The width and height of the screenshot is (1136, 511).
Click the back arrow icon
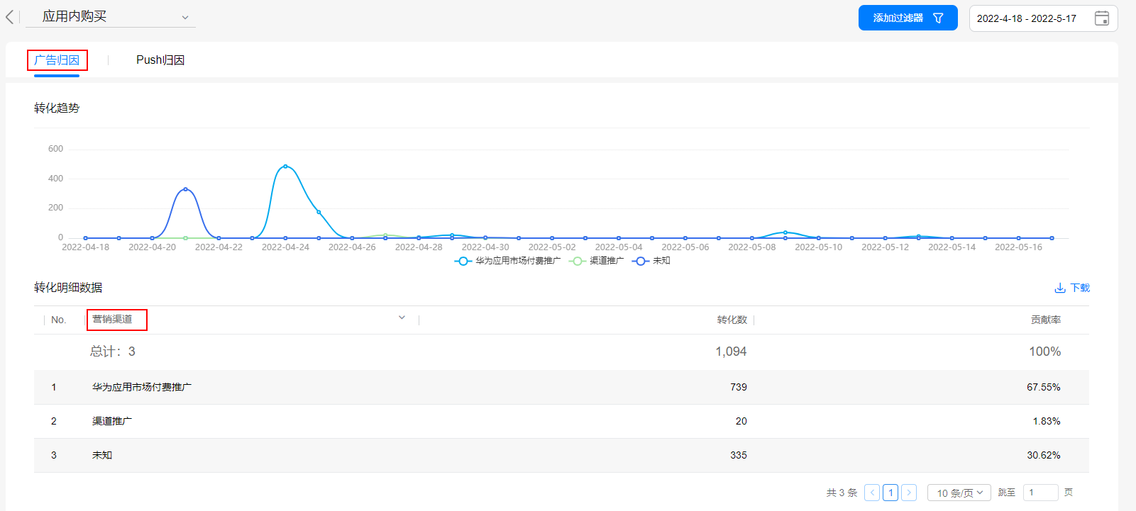pyautogui.click(x=10, y=17)
